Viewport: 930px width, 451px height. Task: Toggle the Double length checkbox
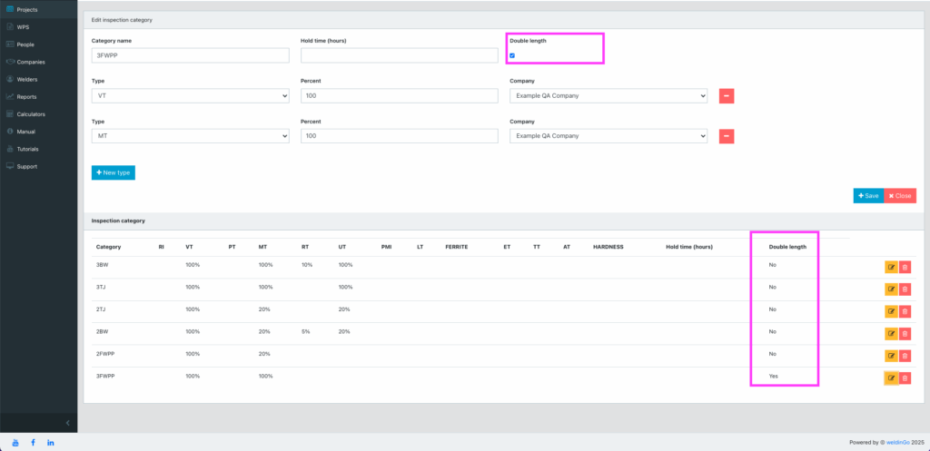coord(512,55)
